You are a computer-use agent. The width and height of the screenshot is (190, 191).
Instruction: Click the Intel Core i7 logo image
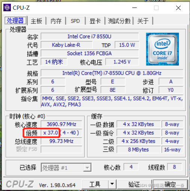click(162, 49)
